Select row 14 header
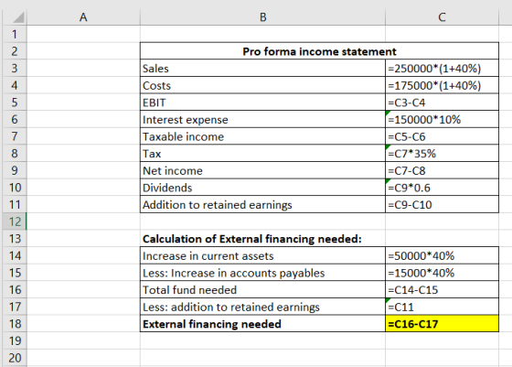512x367 pixels. [x=15, y=255]
